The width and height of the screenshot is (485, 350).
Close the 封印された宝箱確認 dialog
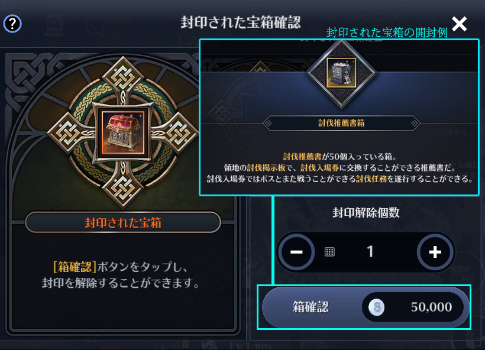click(x=460, y=24)
